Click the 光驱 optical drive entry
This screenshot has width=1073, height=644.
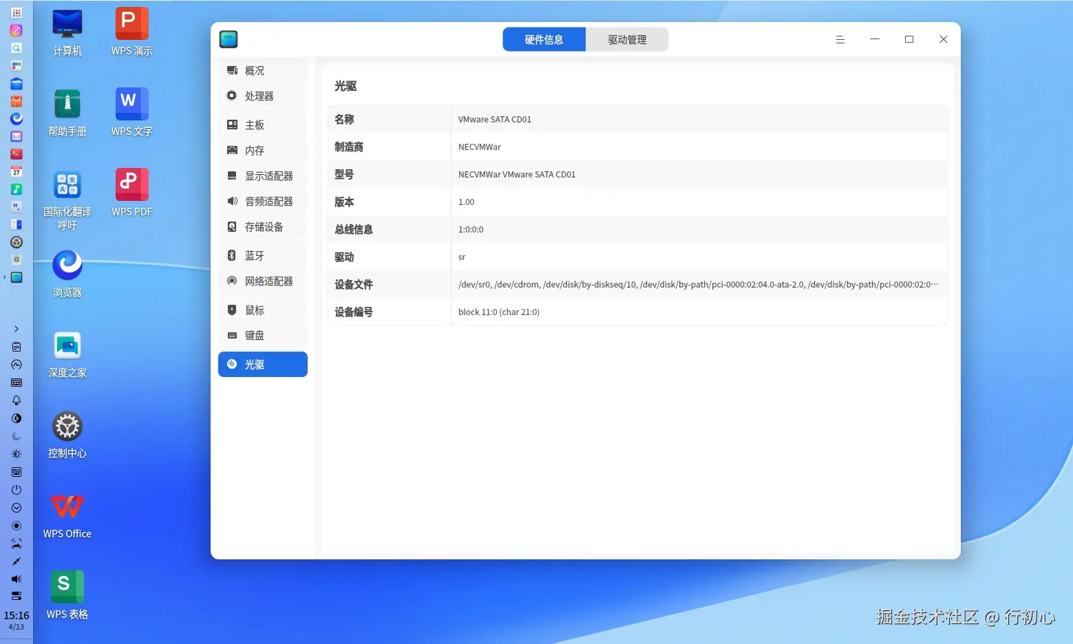(262, 365)
